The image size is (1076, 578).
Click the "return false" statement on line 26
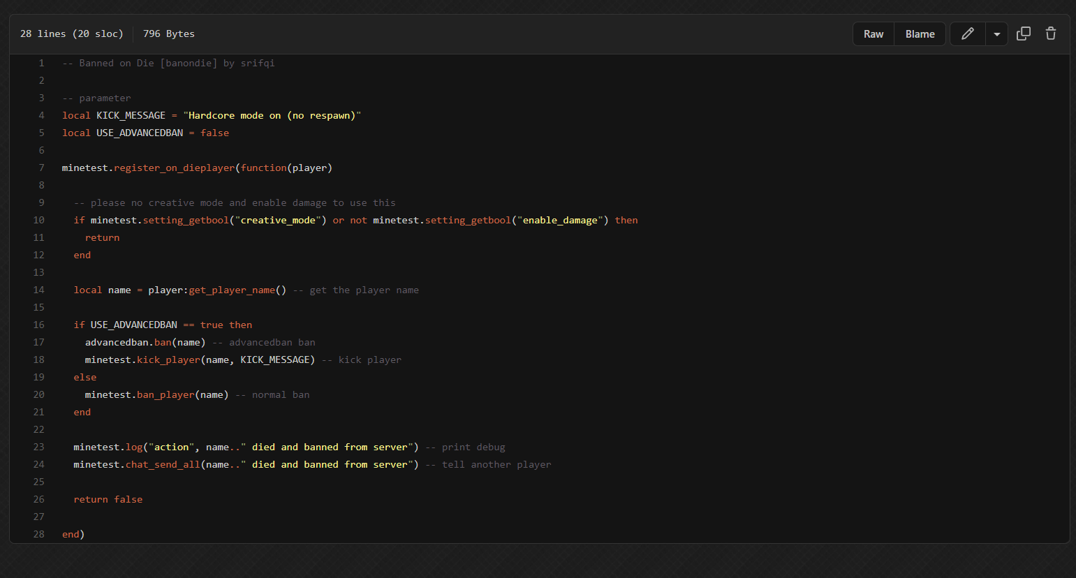[108, 499]
